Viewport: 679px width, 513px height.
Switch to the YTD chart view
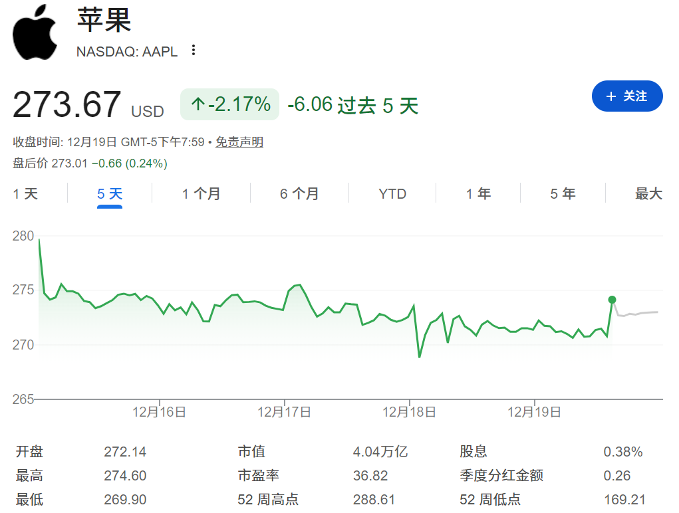pos(392,193)
